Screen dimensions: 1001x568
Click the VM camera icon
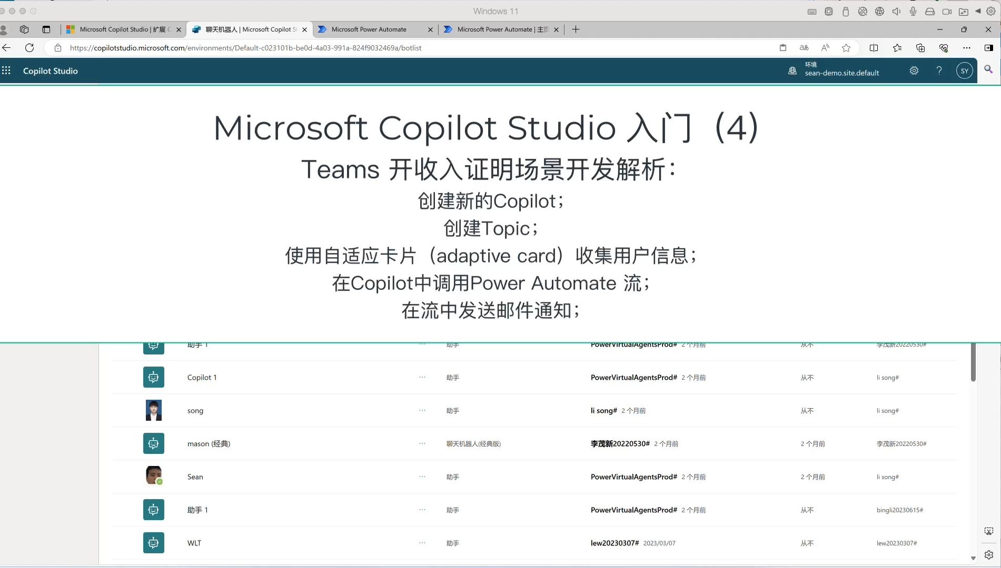947,11
